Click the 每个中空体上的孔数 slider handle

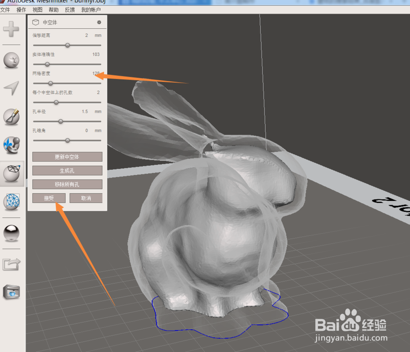tap(56, 102)
